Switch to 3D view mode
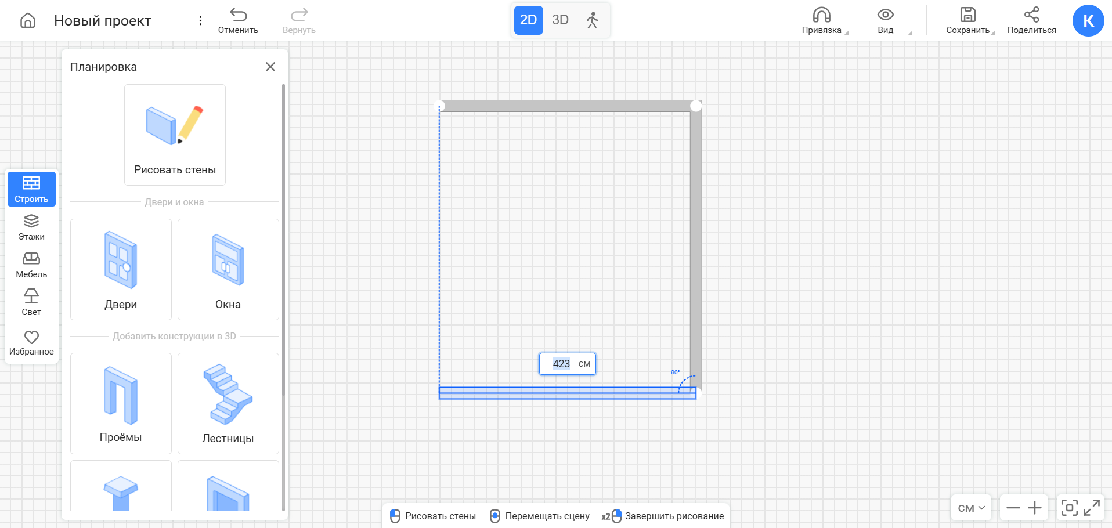This screenshot has width=1112, height=528. point(560,20)
